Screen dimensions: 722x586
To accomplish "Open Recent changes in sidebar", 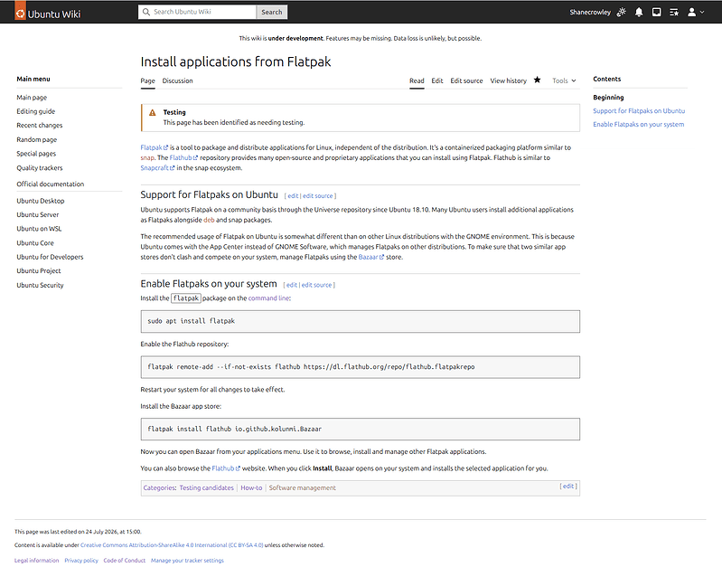I will [x=40, y=126].
